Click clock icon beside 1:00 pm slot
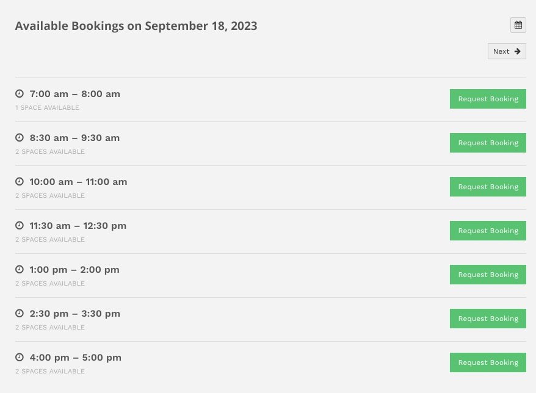 pyautogui.click(x=20, y=269)
